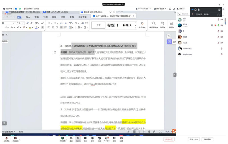Toggle the mute microphone button at bottom left

point(6,138)
